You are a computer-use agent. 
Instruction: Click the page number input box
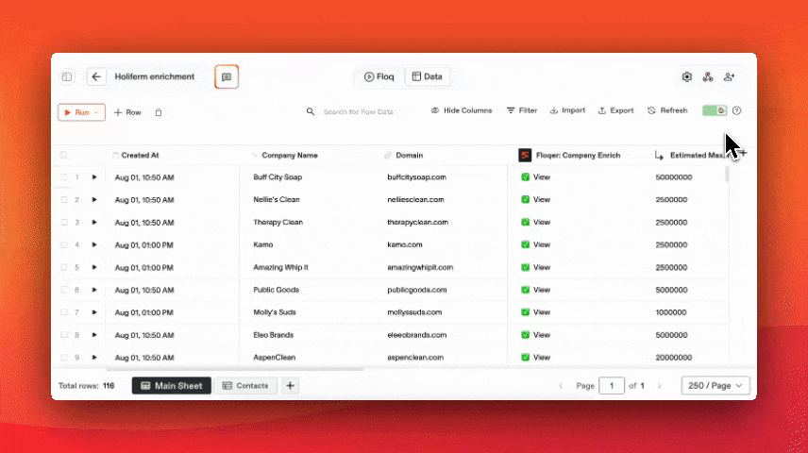(612, 385)
